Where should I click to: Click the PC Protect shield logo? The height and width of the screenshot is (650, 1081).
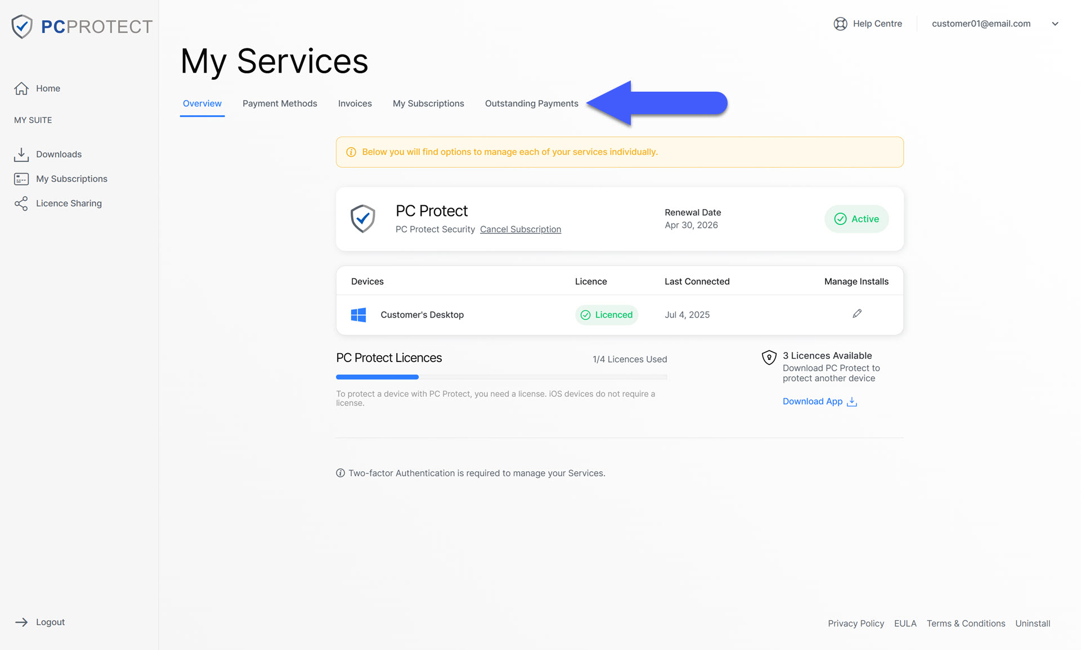[22, 26]
